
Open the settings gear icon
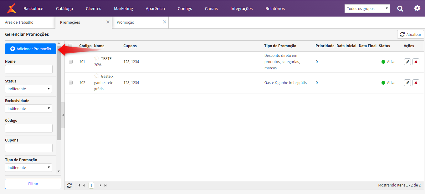(x=417, y=8)
